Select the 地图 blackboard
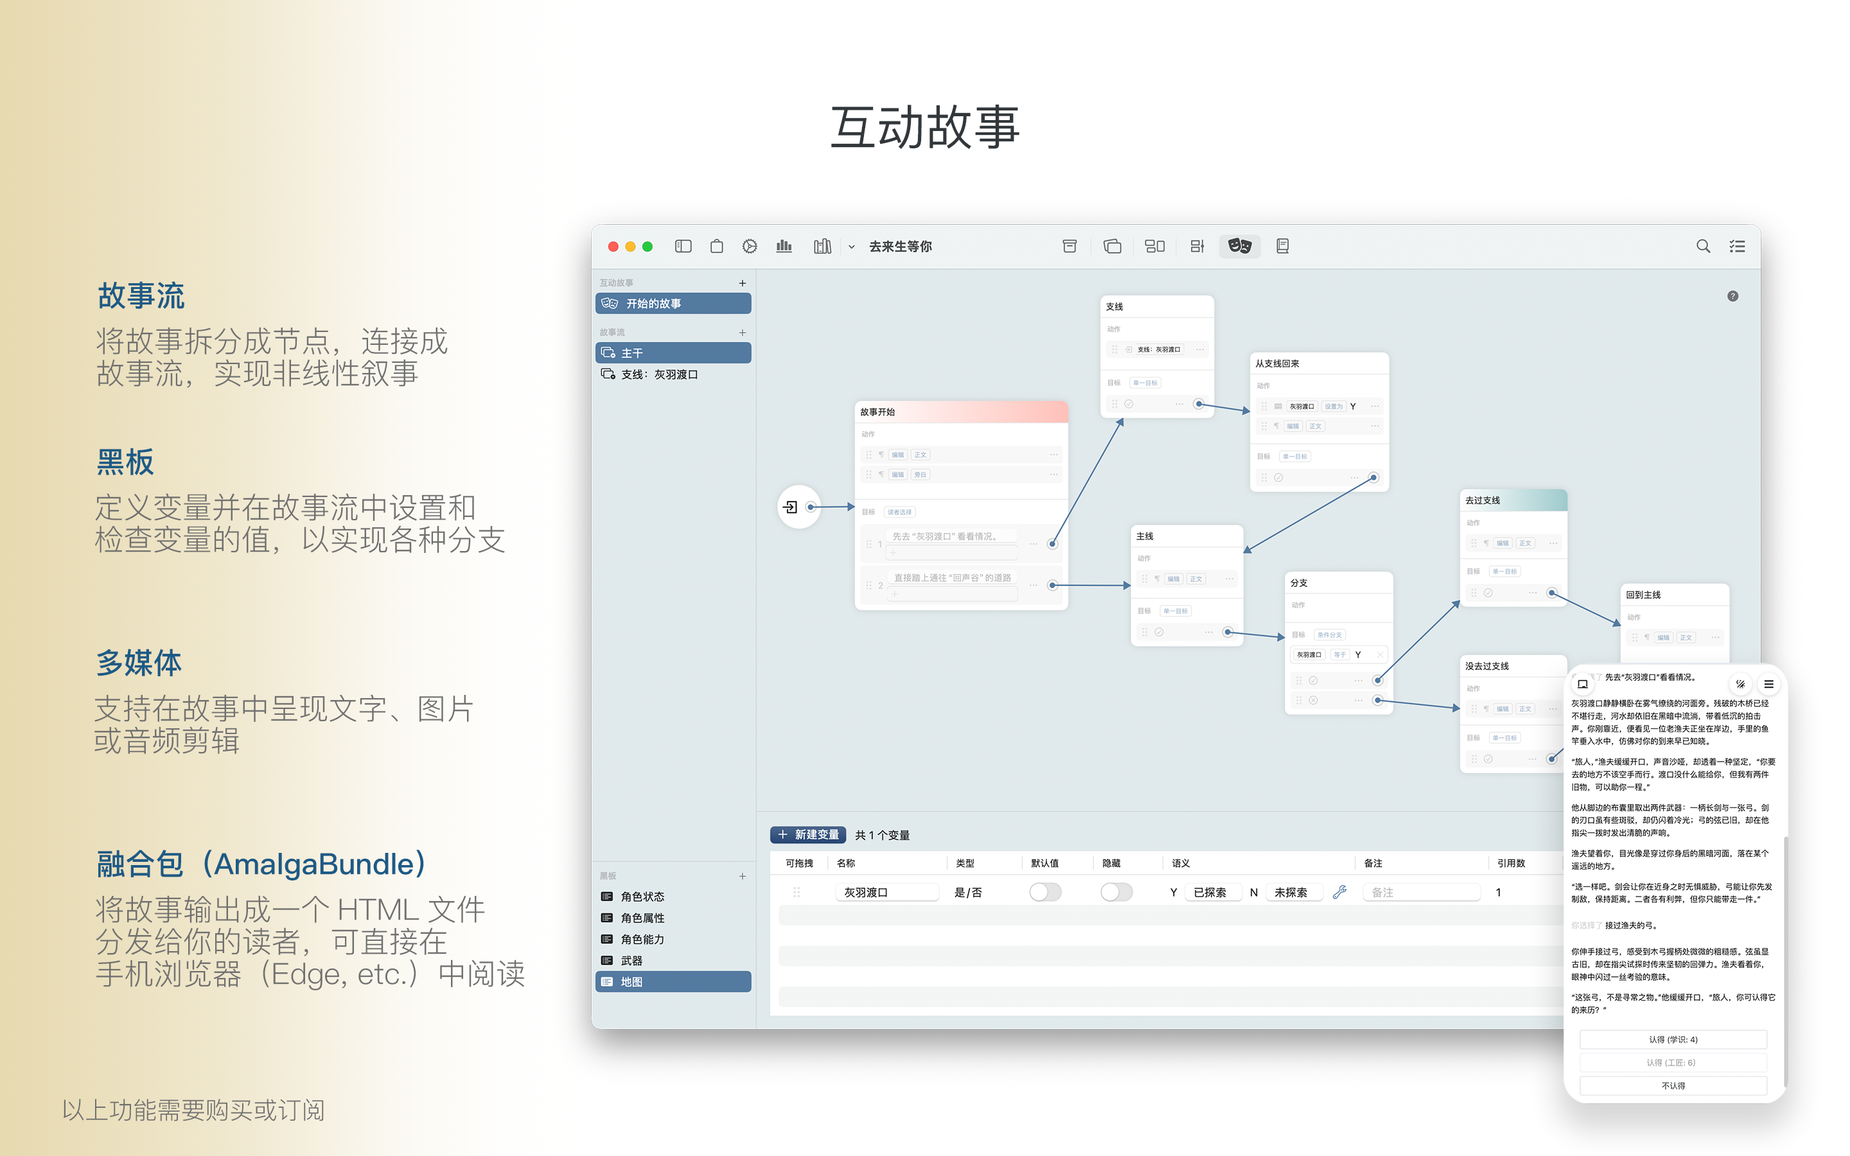The image size is (1850, 1156). [x=673, y=982]
